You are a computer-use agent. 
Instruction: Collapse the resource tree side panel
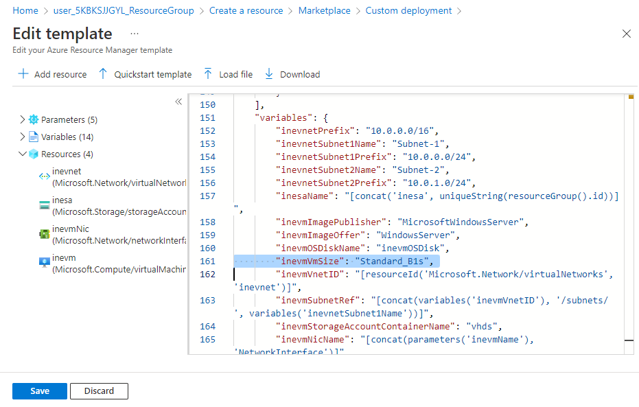[x=178, y=102]
